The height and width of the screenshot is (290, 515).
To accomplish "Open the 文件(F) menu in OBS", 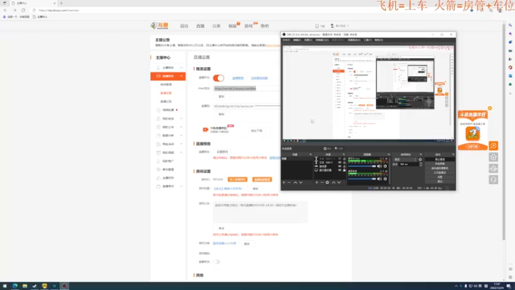I will tap(286, 40).
